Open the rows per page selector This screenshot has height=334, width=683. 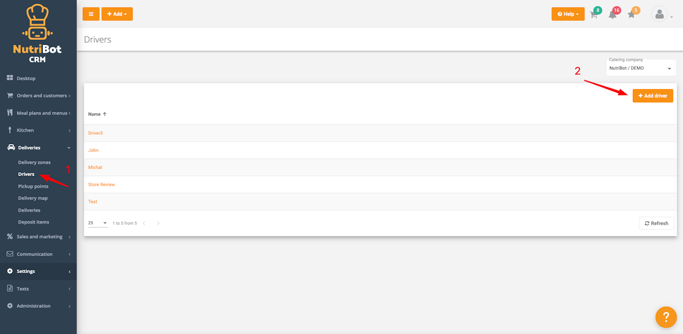98,223
